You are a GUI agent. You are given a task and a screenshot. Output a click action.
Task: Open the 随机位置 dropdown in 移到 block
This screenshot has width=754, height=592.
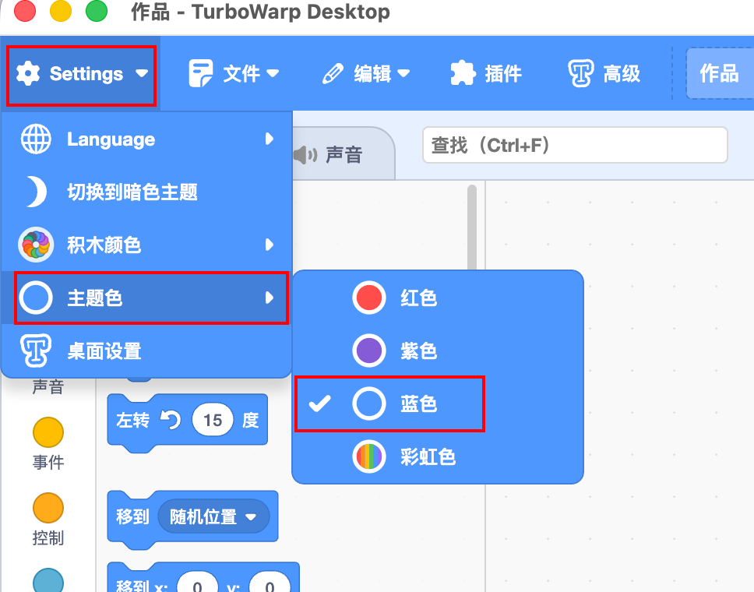pyautogui.click(x=213, y=516)
